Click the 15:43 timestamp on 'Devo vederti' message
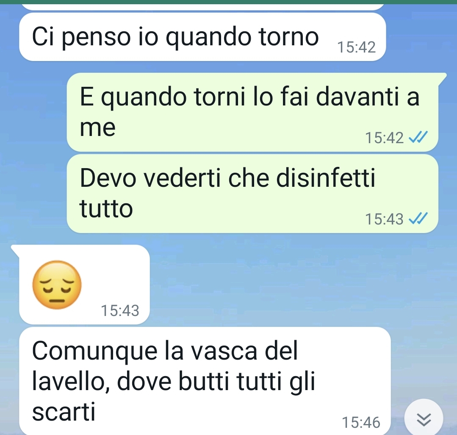Viewport: 457px width, 435px height. click(384, 219)
